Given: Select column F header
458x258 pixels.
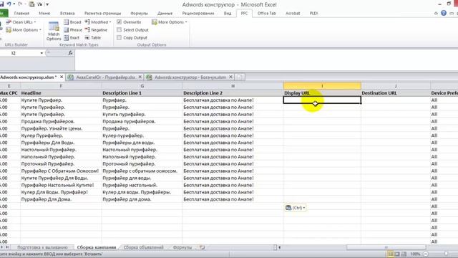Looking at the screenshot, I should pos(61,86).
